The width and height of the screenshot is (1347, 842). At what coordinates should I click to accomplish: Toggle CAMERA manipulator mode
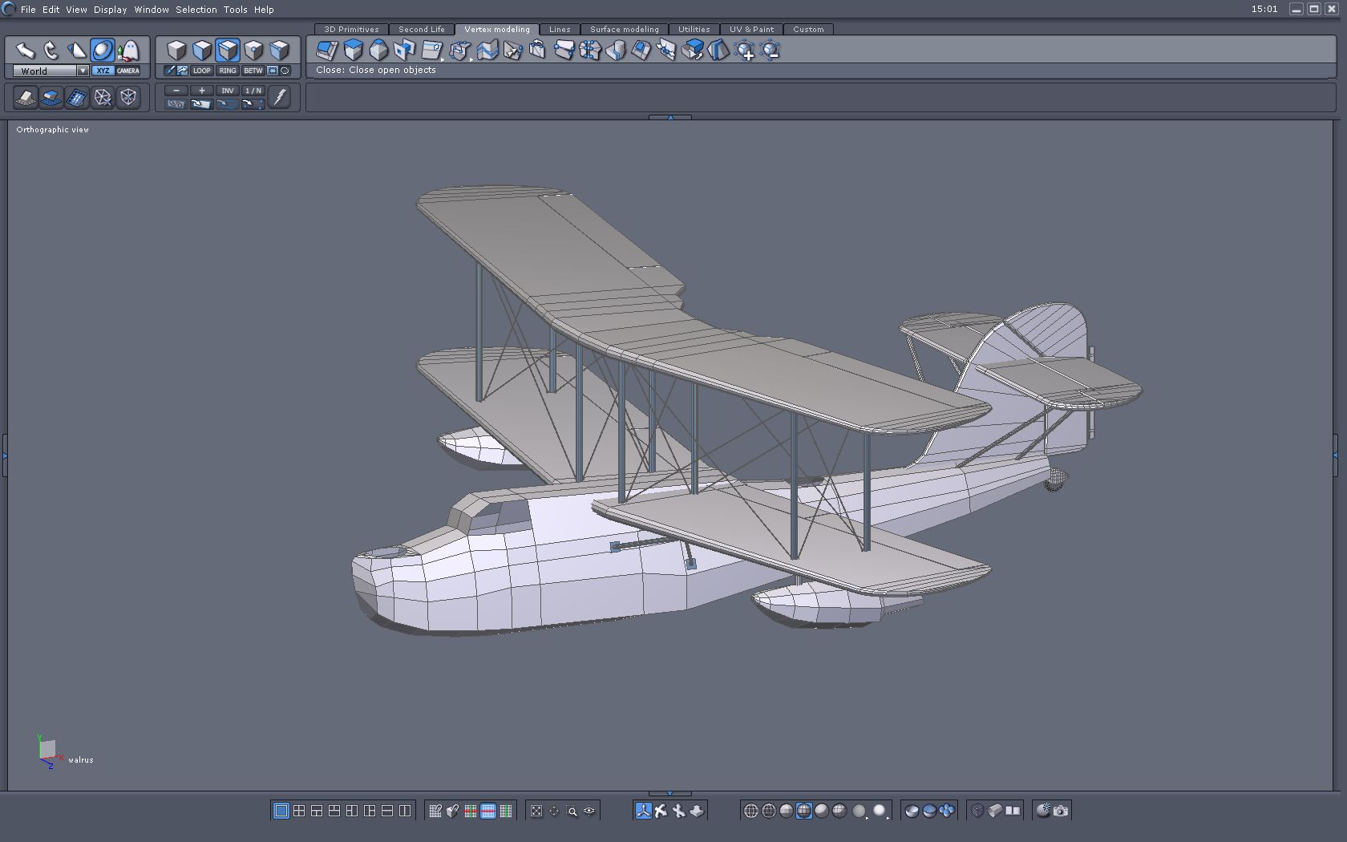point(128,71)
